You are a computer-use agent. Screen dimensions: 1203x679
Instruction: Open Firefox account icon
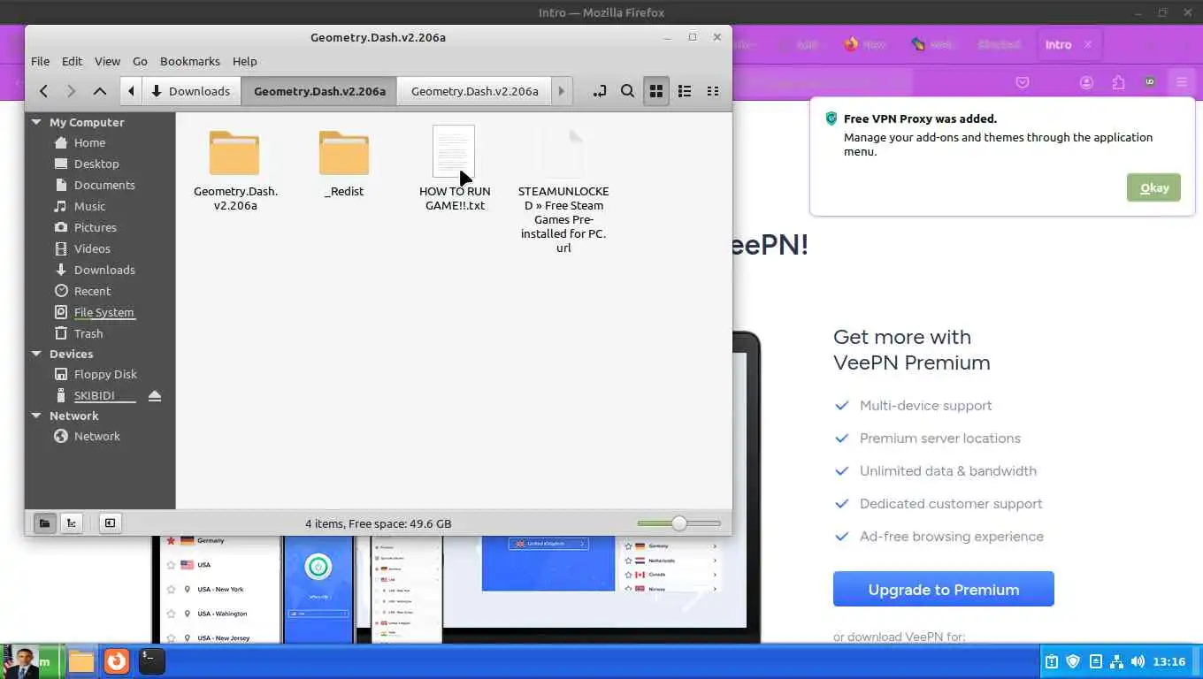(1086, 82)
